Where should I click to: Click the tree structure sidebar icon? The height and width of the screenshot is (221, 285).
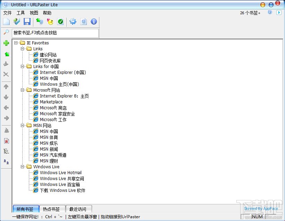pyautogui.click(x=6, y=151)
